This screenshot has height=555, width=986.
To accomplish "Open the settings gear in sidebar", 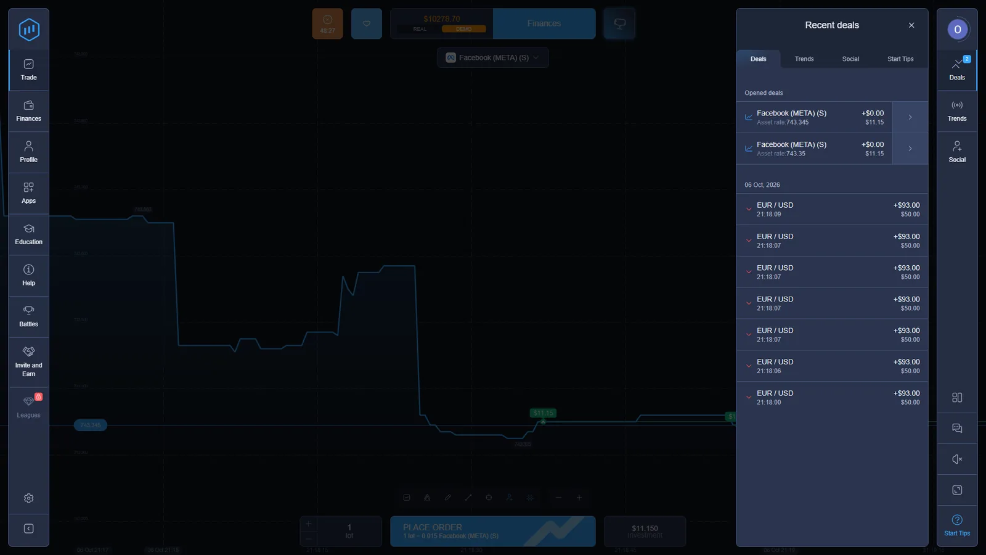I will pyautogui.click(x=28, y=498).
